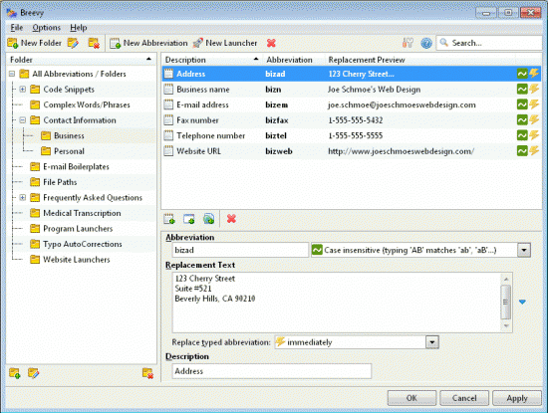
Task: Expand the Frequently Asked Questions folder
Action: tap(22, 198)
